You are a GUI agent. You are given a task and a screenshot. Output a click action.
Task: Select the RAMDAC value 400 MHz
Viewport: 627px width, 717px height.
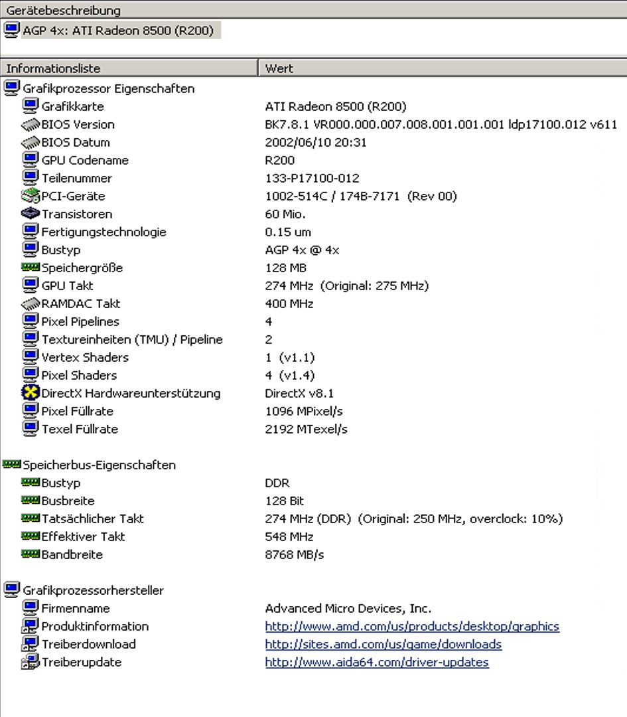coord(289,303)
